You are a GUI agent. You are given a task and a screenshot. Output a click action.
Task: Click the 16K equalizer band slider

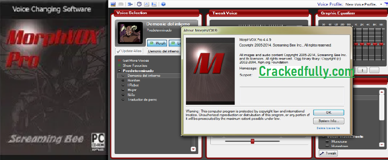[x=381, y=44]
